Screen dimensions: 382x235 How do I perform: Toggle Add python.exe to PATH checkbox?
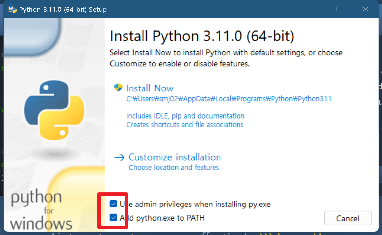coord(113,217)
